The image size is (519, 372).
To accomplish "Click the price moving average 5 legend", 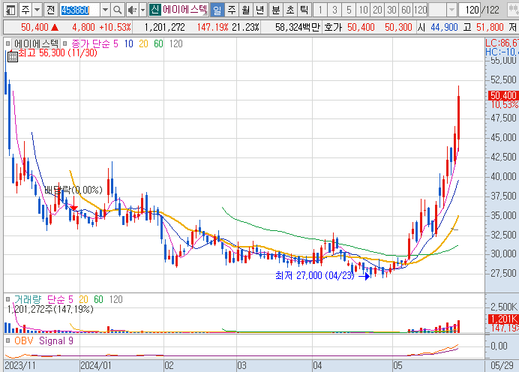I will click(x=115, y=43).
